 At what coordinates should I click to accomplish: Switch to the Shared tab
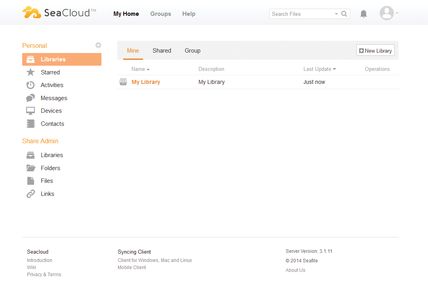coord(162,51)
